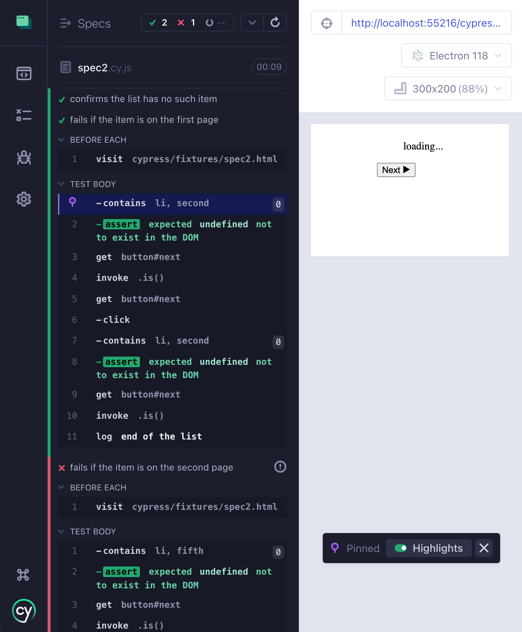Unpin the snapshot with the X button
522x632 pixels.
coord(484,548)
